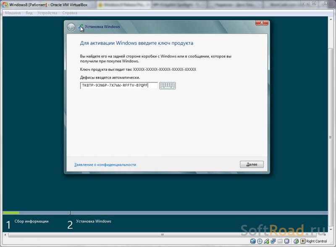Open the Машина menu
This screenshot has width=336, height=247.
13,13
